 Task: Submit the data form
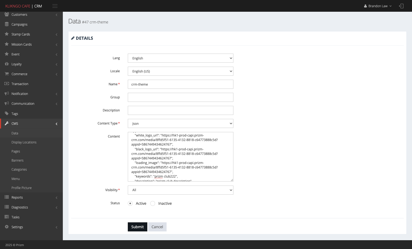137,227
